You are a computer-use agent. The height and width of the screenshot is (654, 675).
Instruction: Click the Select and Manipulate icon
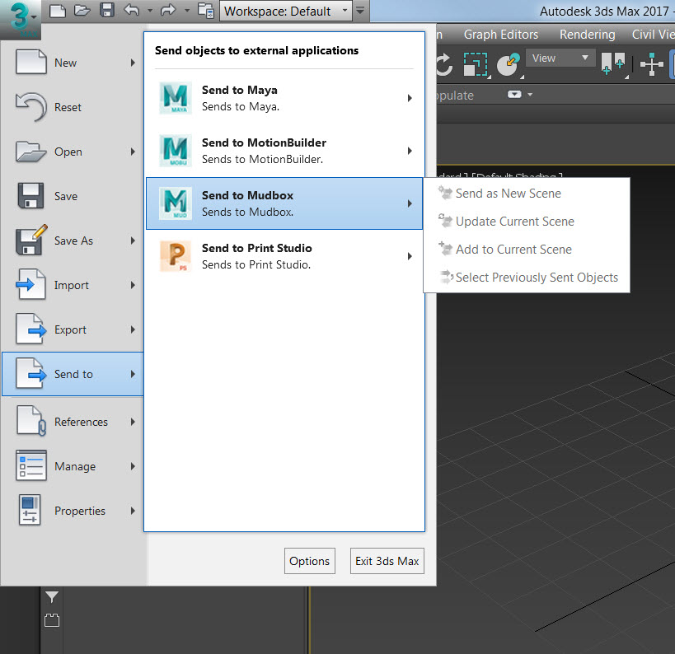[651, 64]
